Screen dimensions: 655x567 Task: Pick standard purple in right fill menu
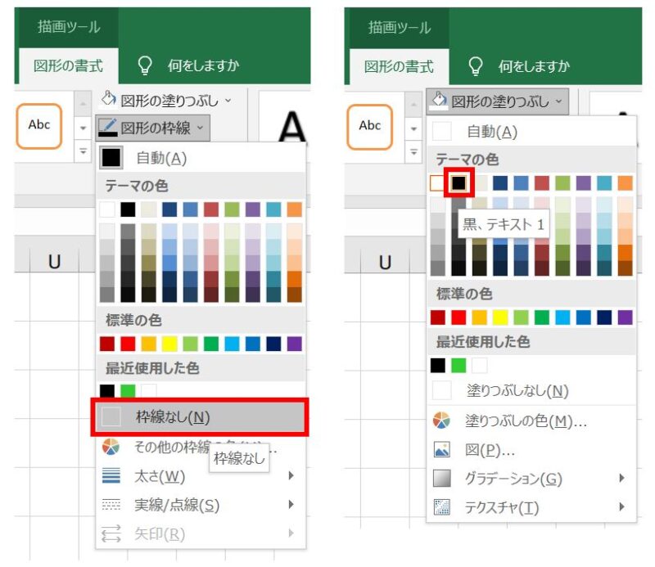(x=625, y=317)
